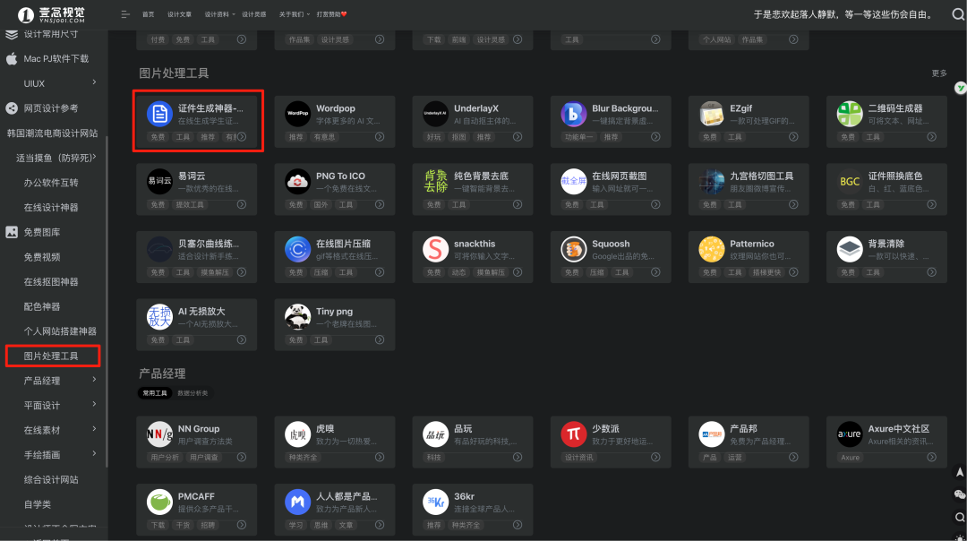Toggle the sidebar hamburger menu icon
The image size is (967, 541).
[125, 14]
